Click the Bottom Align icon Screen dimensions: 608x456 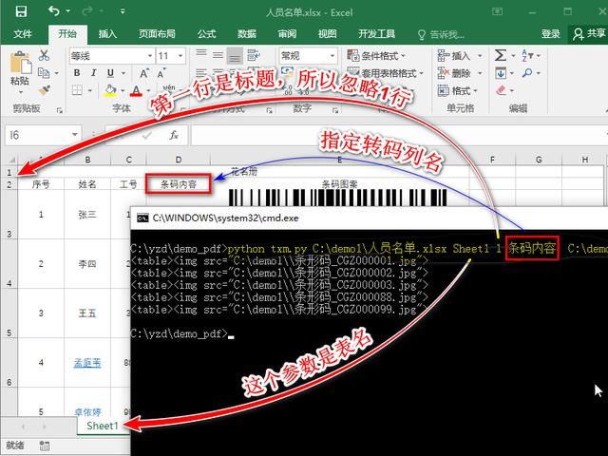[235, 56]
